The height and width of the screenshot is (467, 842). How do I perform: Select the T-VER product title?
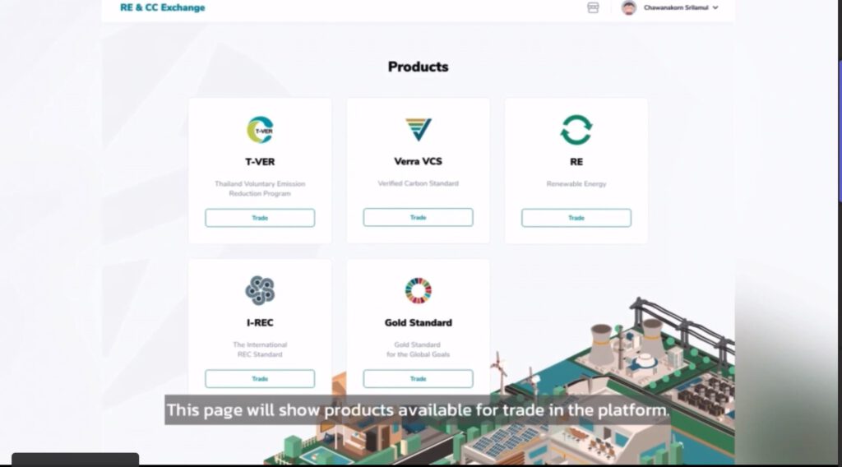click(260, 162)
